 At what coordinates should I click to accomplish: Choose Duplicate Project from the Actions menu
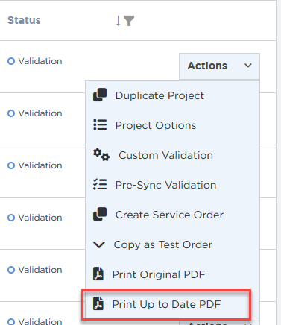point(172,95)
